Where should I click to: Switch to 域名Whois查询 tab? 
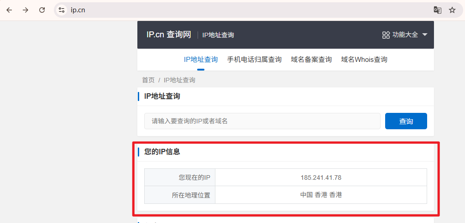click(x=364, y=60)
